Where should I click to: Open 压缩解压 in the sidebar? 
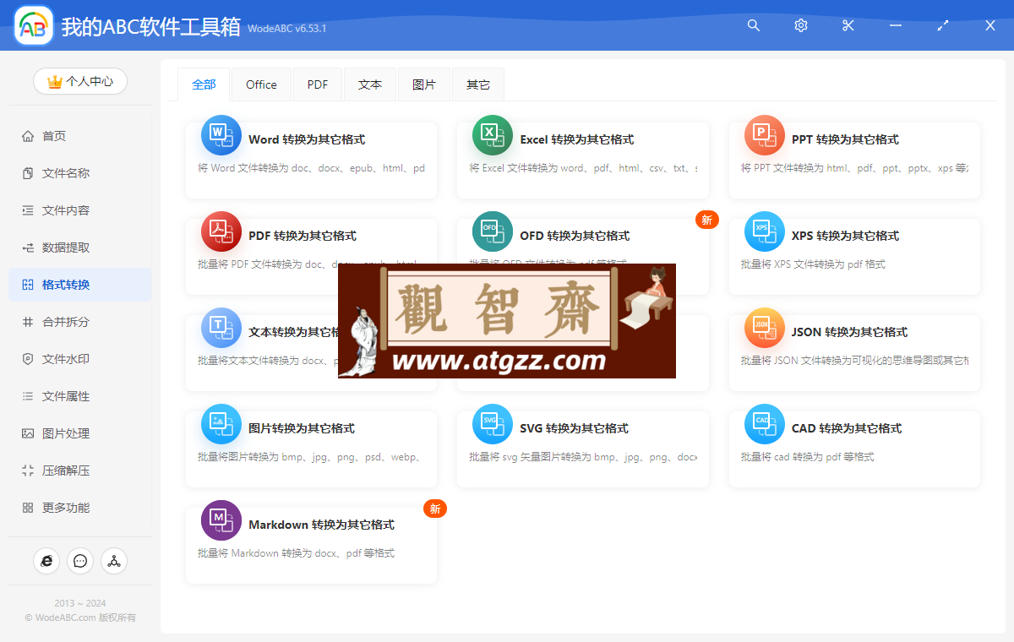[x=80, y=471]
